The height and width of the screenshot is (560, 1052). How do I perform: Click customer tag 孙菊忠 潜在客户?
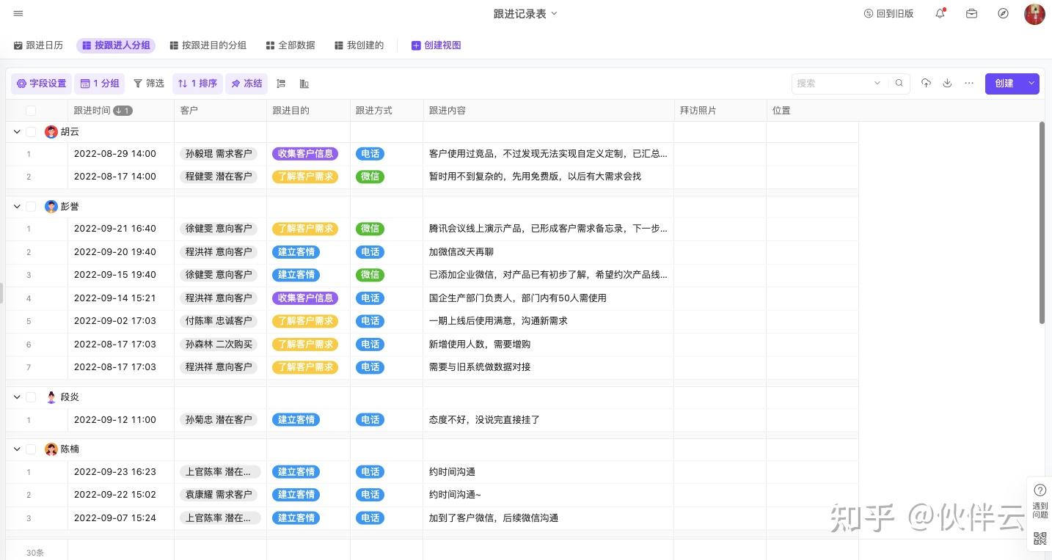pyautogui.click(x=219, y=420)
